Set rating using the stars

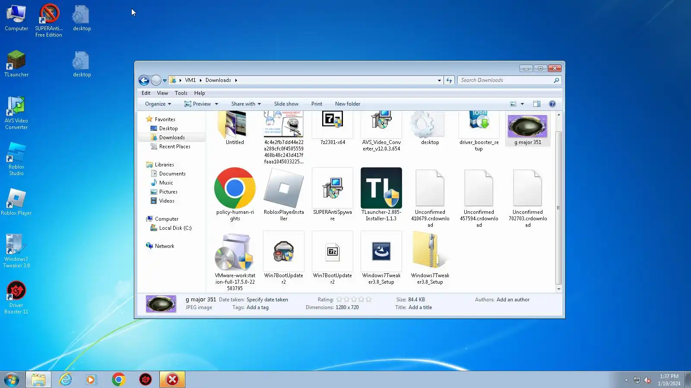click(x=354, y=300)
